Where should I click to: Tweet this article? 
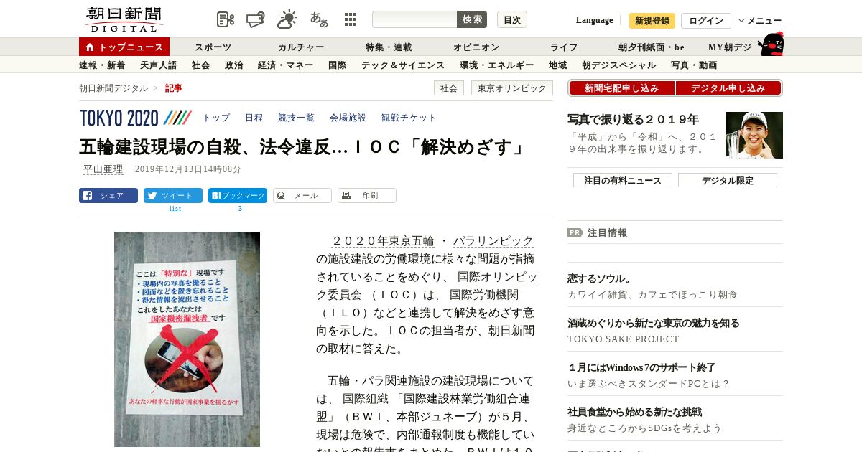tap(173, 195)
